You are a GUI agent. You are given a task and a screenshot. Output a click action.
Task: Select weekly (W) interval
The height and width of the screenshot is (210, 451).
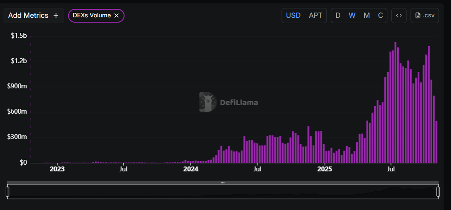[x=352, y=16]
